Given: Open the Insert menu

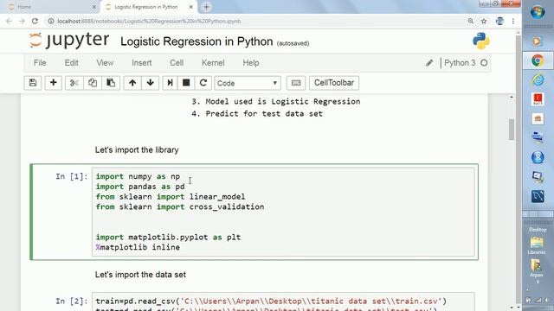Looking at the screenshot, I should pos(142,63).
